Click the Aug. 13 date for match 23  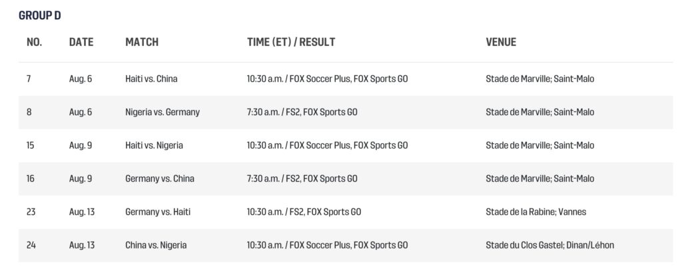tap(82, 212)
